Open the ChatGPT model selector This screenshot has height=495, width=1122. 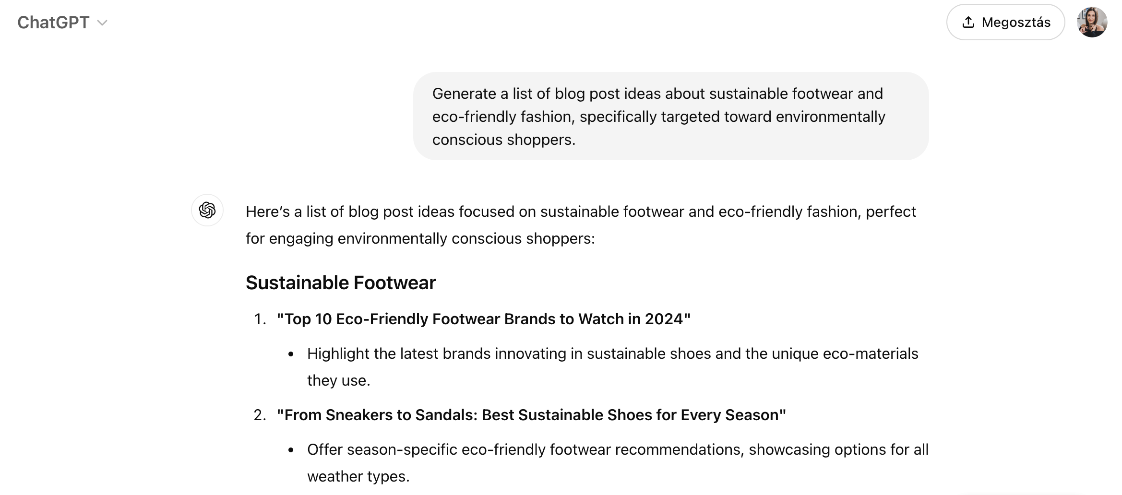(x=62, y=23)
